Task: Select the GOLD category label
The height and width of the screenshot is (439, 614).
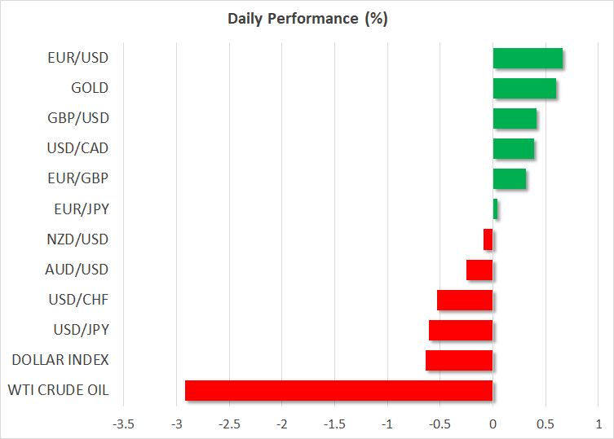Action: (90, 88)
